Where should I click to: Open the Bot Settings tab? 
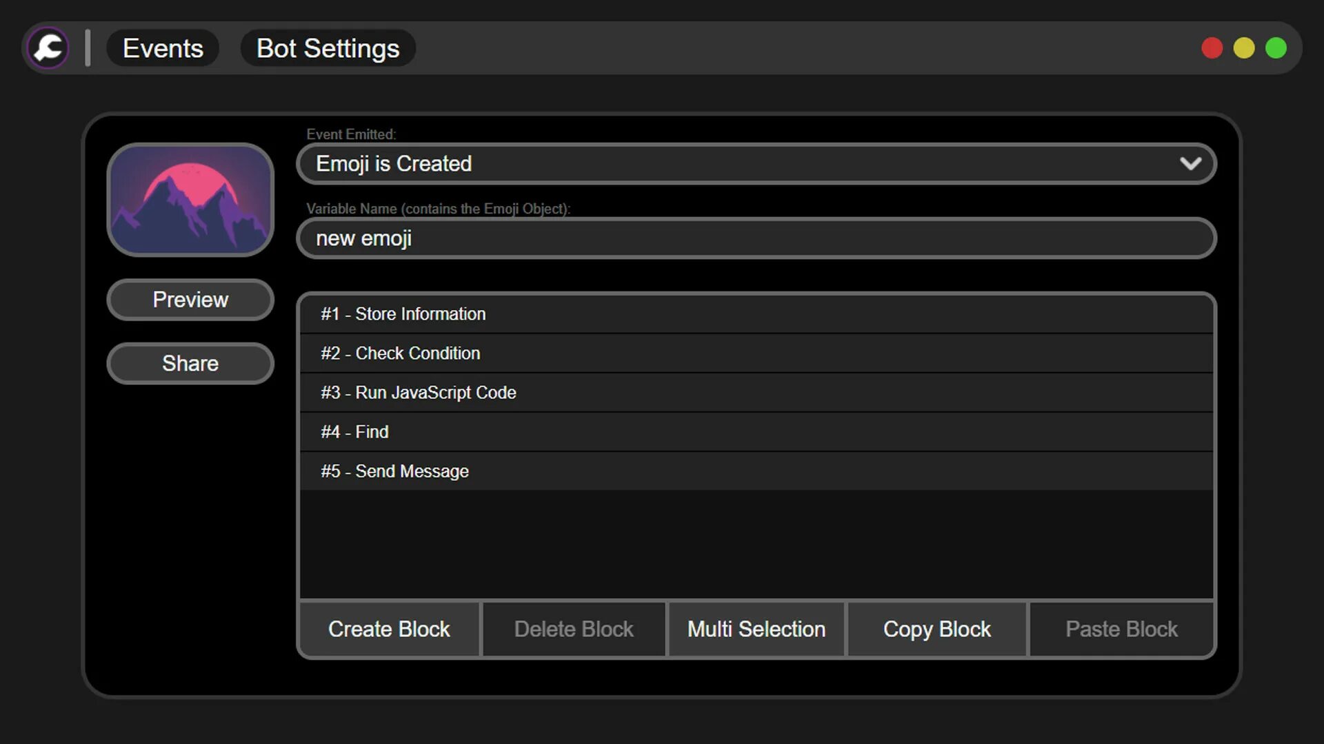[328, 48]
